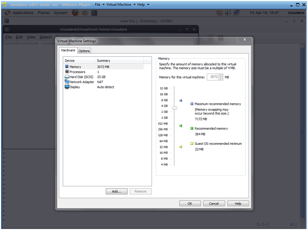Switch to the Hardware tab
308x230 pixels.
coord(68,50)
